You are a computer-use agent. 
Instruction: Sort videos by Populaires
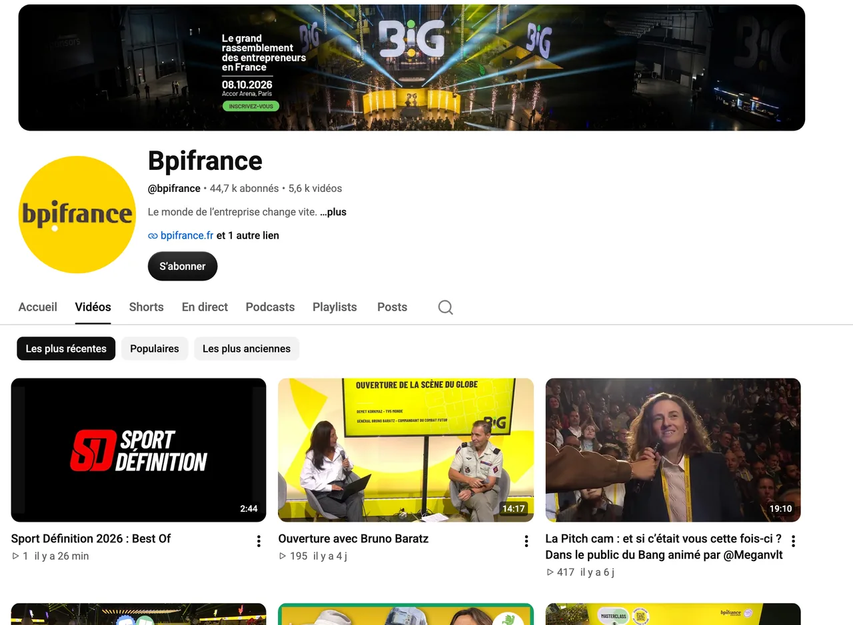pos(155,348)
